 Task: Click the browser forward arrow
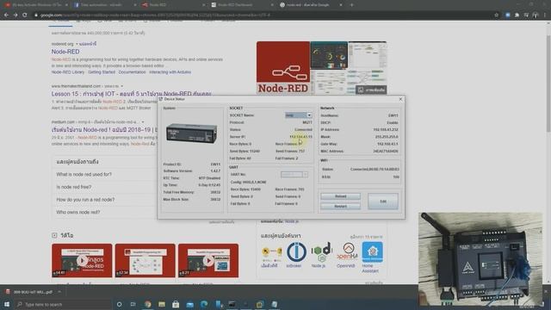[x=15, y=15]
